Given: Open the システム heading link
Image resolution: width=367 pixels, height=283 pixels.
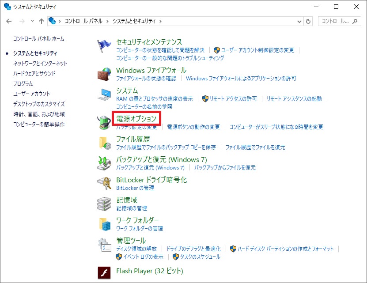Looking at the screenshot, I should (127, 91).
